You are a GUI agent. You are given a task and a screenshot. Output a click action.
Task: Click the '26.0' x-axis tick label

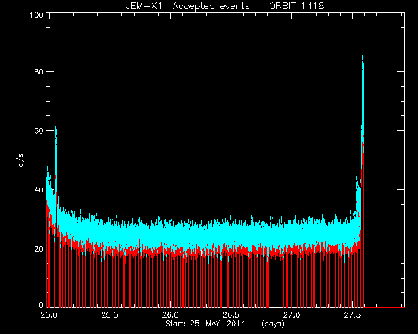point(170,315)
